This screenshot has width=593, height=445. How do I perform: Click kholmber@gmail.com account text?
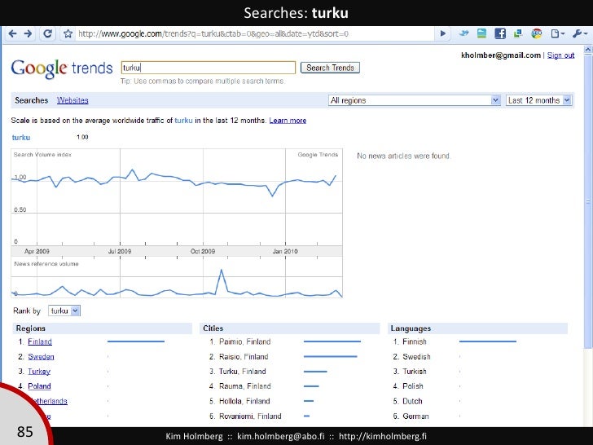point(501,55)
